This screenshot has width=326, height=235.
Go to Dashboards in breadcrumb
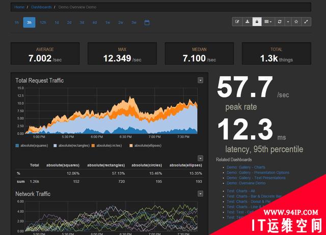coord(41,7)
